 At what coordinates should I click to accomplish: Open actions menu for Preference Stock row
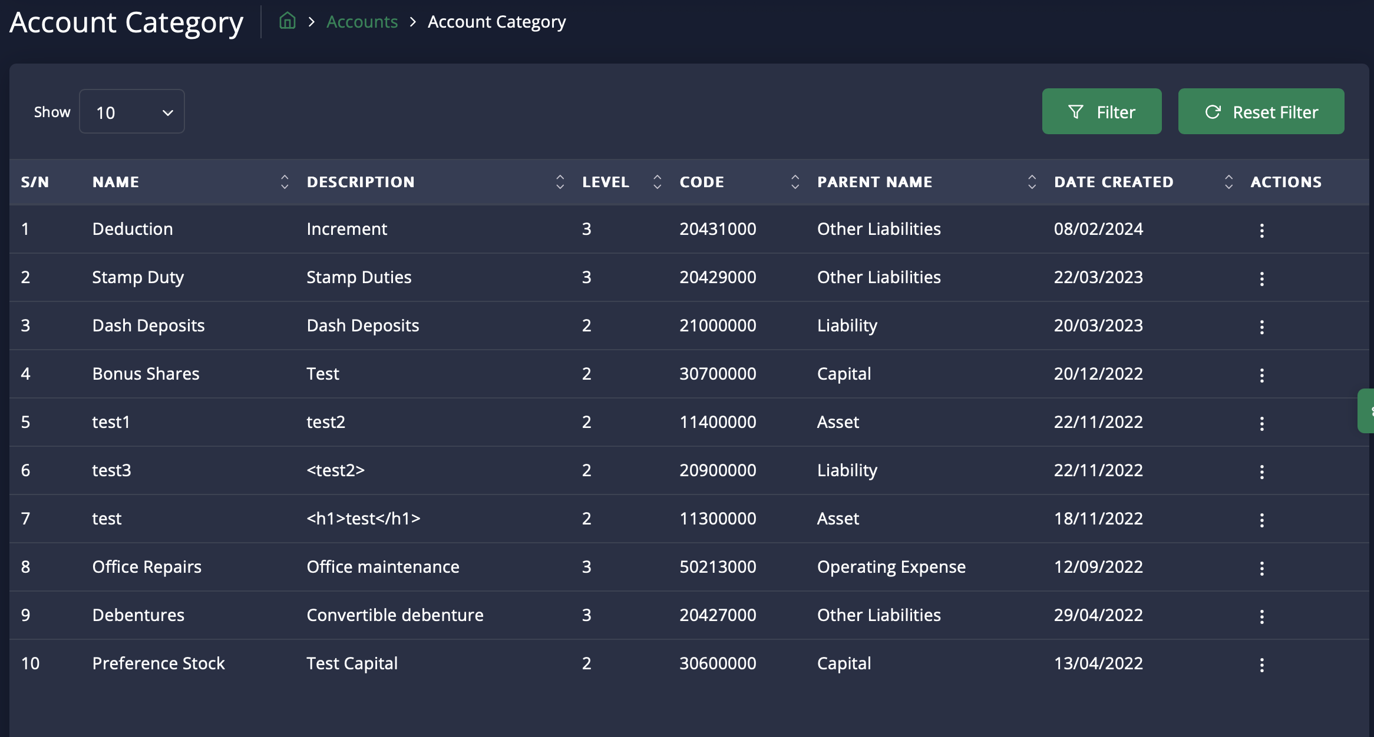pyautogui.click(x=1261, y=665)
